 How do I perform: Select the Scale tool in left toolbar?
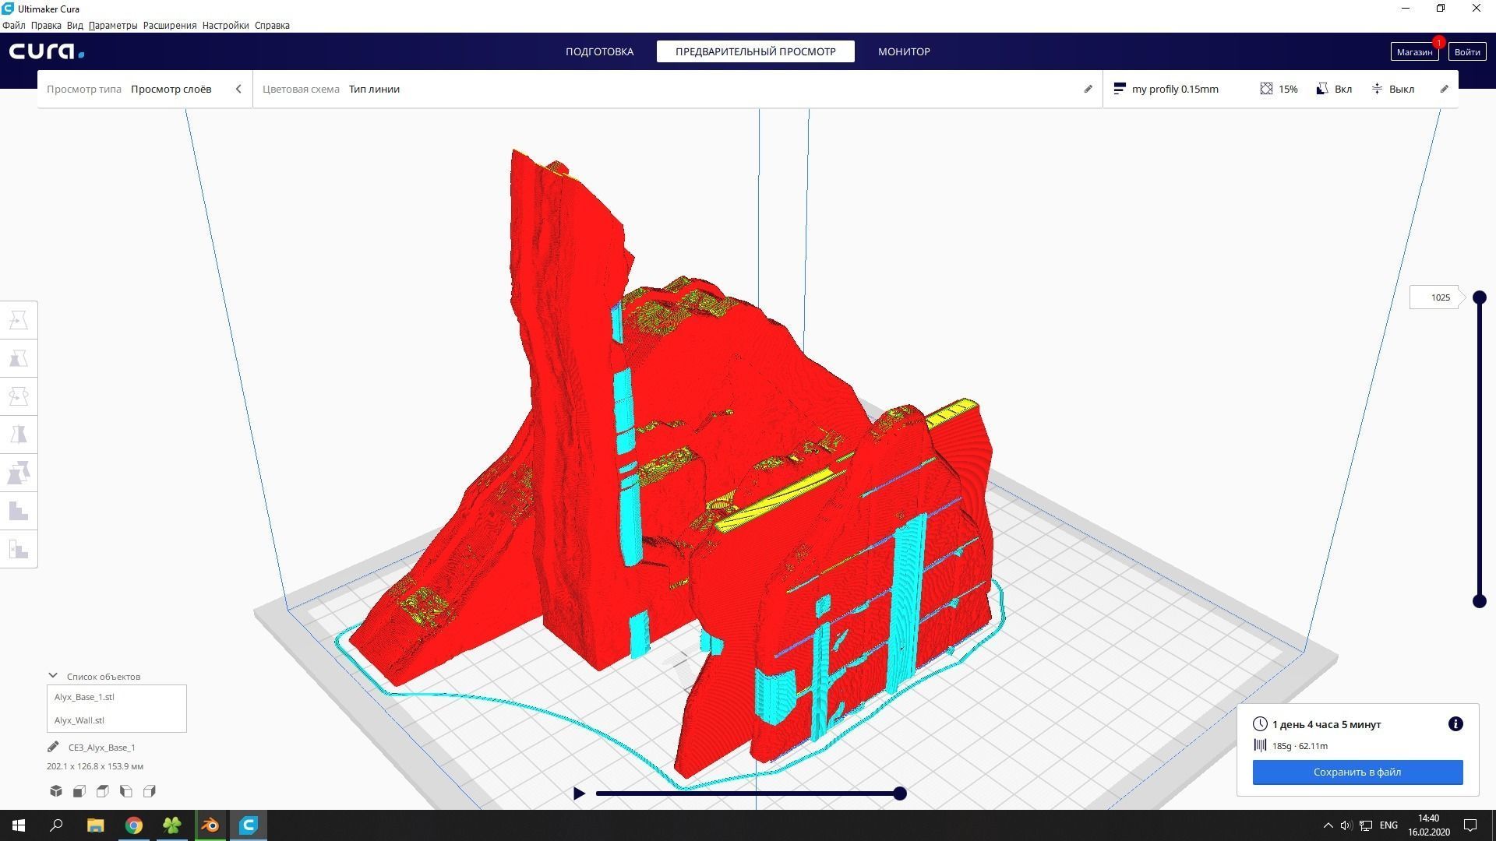point(19,358)
